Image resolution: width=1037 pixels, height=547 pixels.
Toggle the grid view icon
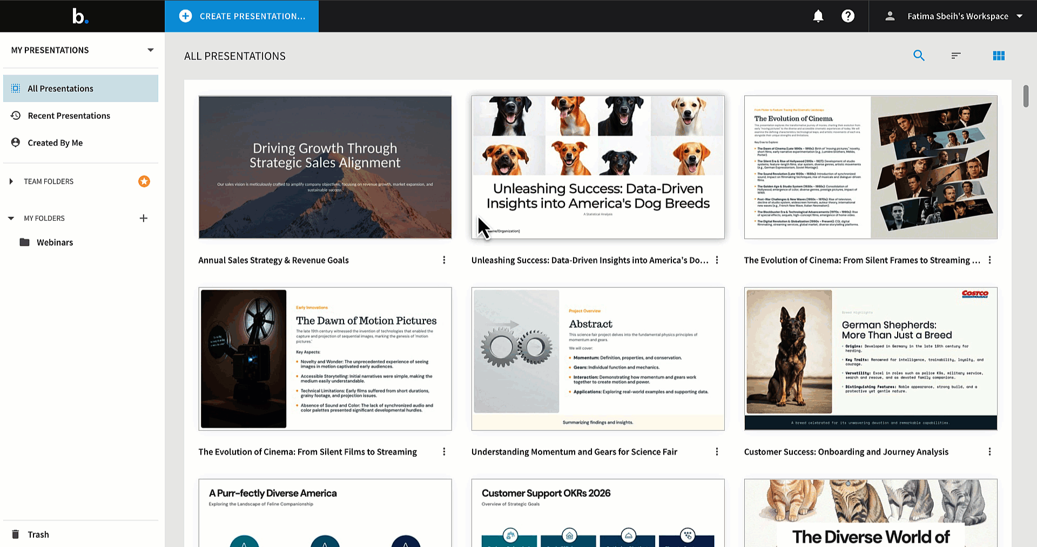click(998, 56)
